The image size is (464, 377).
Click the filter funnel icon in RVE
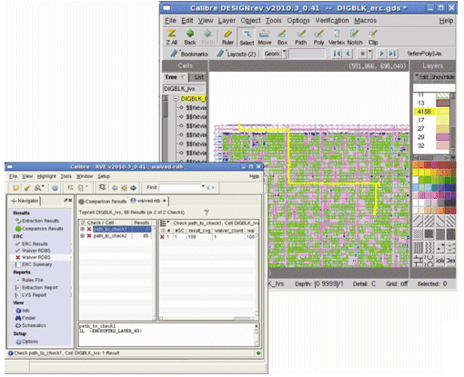pos(207,213)
